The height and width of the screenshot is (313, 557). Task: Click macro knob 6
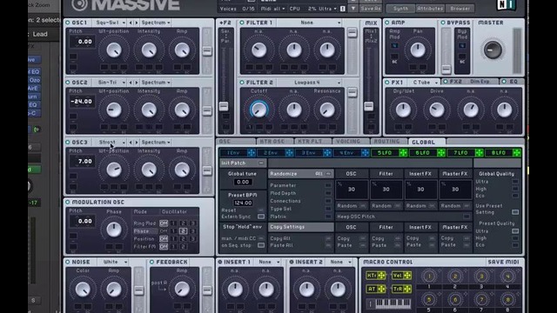coord(455,300)
